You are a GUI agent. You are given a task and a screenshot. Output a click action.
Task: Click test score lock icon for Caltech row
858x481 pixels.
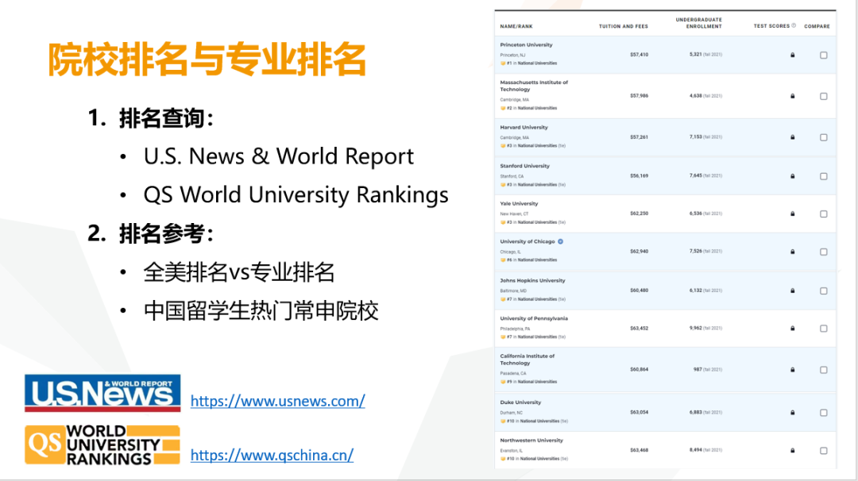click(792, 370)
